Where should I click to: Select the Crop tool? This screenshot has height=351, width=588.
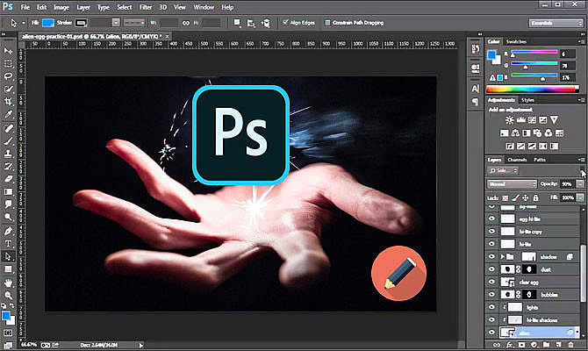[8, 102]
